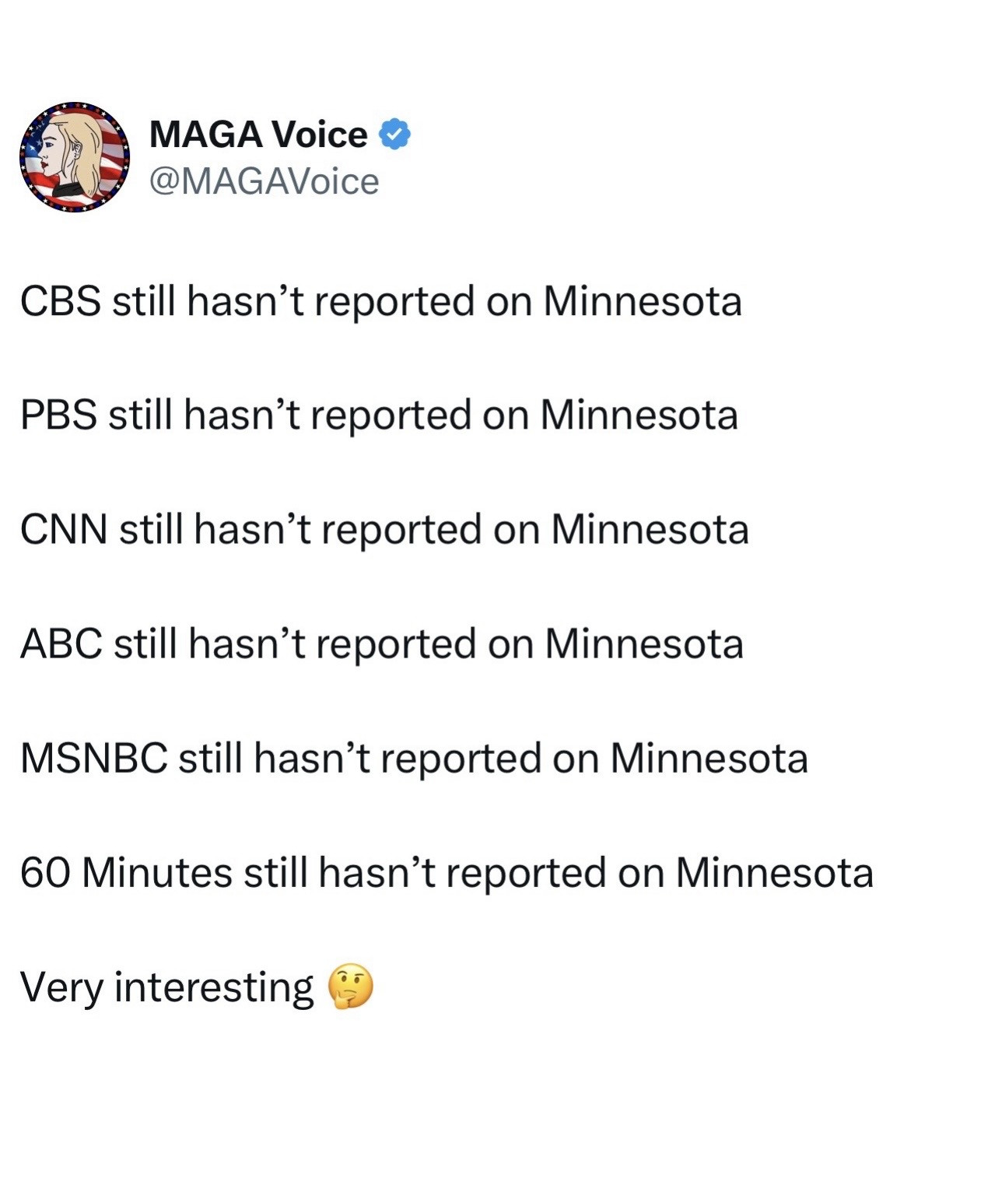Screen dimensions: 1002x1192
Task: Click the word ABC in the tweet
Action: (x=61, y=643)
